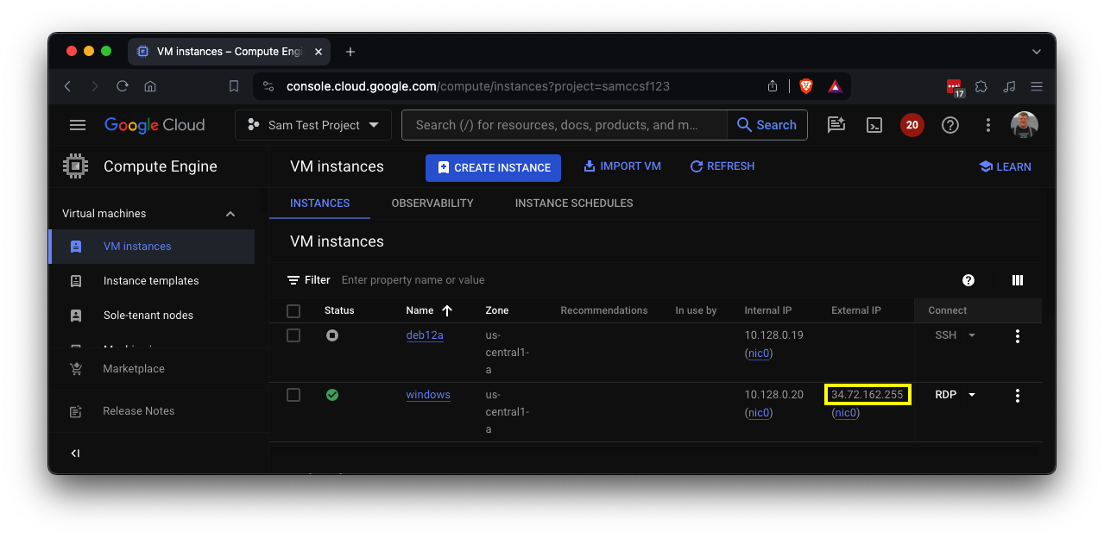Collapse the side navigation panel
The height and width of the screenshot is (538, 1104).
[x=75, y=454]
